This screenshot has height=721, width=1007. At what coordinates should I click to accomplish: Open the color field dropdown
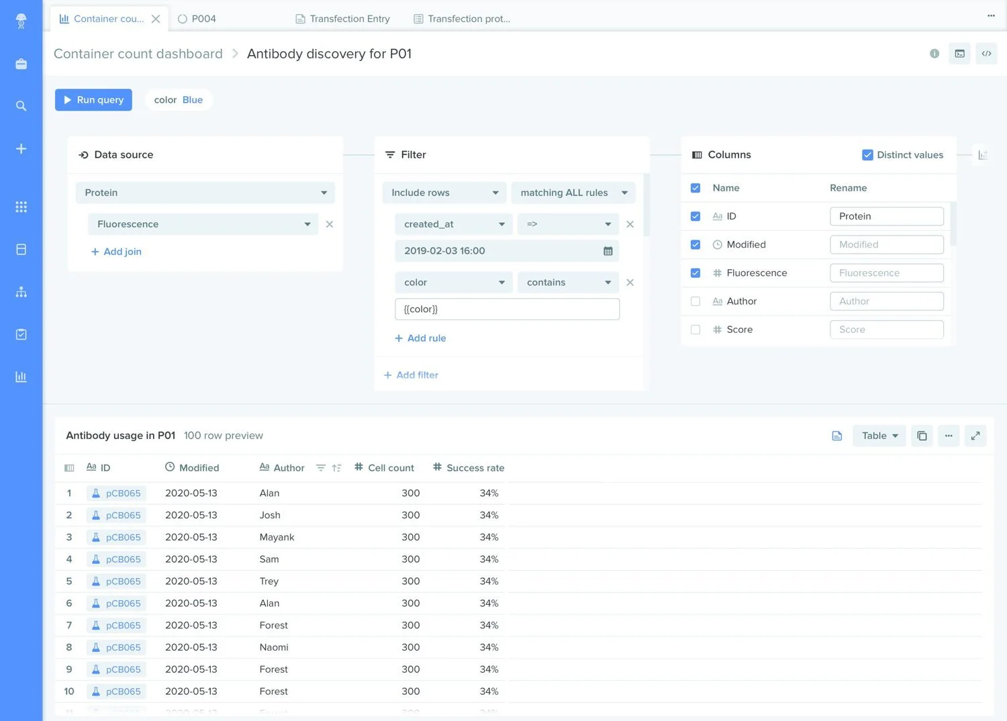(454, 283)
